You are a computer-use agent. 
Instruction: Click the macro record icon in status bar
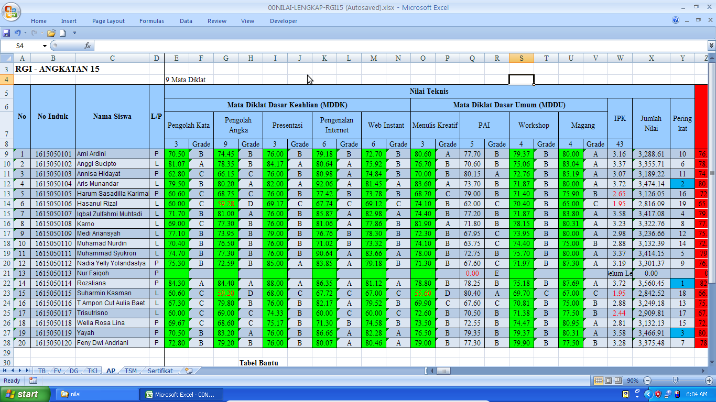click(33, 381)
